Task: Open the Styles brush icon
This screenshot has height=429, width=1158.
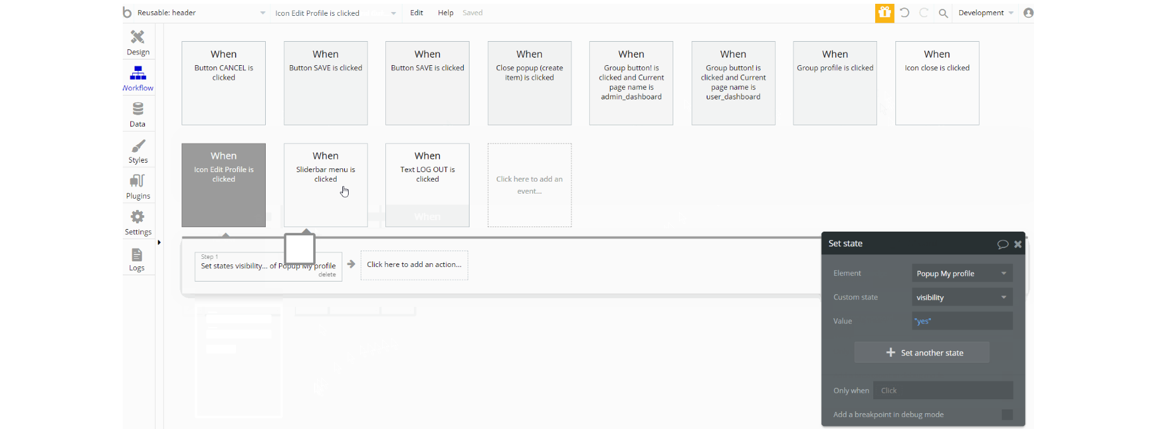Action: pyautogui.click(x=138, y=146)
